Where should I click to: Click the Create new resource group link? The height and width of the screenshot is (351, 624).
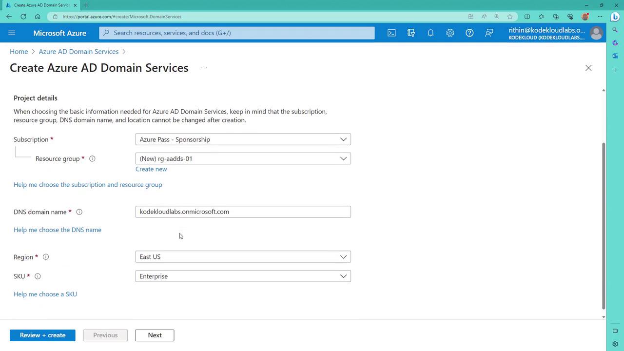[x=151, y=169]
